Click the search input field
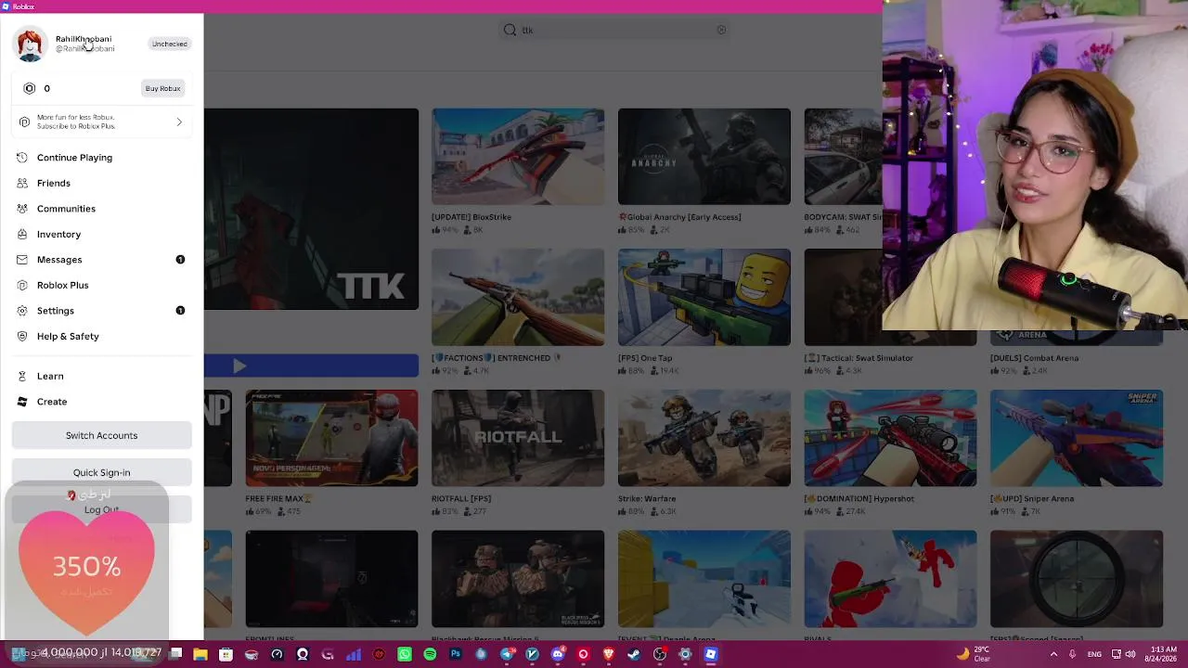The image size is (1188, 668). coord(614,30)
